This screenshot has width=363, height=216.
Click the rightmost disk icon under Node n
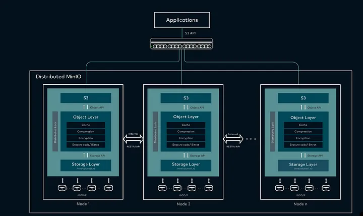click(x=326, y=188)
